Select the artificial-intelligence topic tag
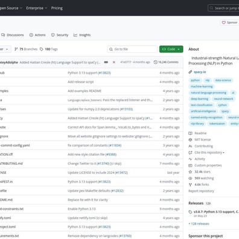Screen dimensions: 239x239 click(203, 111)
